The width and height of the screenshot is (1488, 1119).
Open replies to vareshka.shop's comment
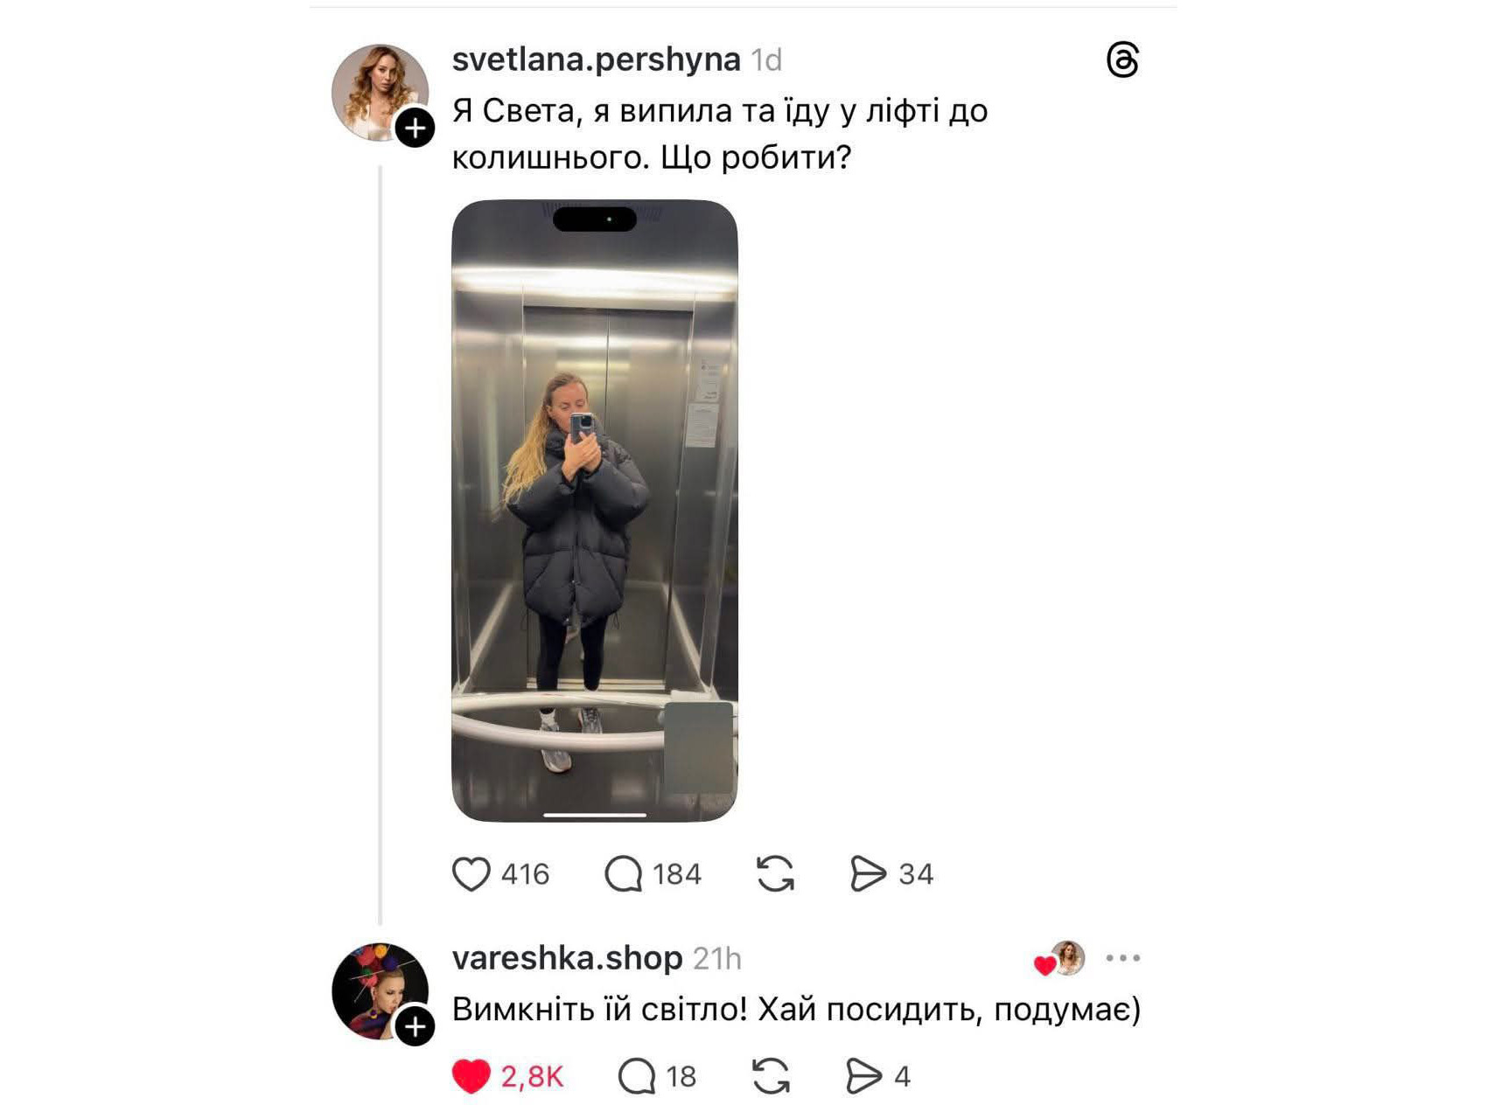click(637, 1076)
